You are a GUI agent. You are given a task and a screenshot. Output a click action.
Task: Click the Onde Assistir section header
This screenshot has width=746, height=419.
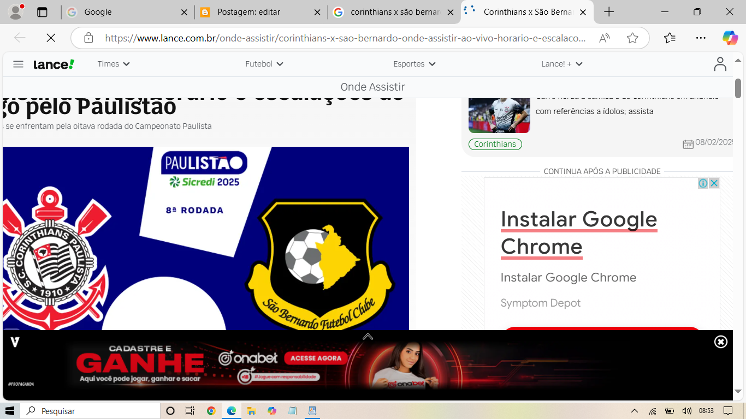372,87
